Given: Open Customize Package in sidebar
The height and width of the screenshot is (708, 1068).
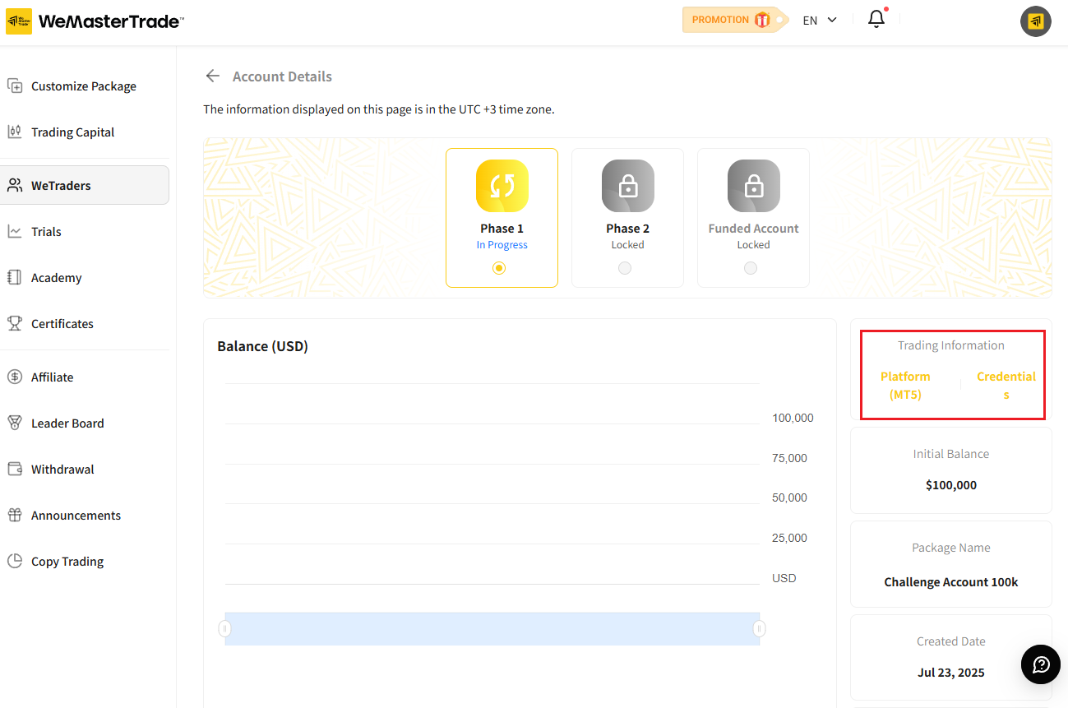Looking at the screenshot, I should pos(85,86).
